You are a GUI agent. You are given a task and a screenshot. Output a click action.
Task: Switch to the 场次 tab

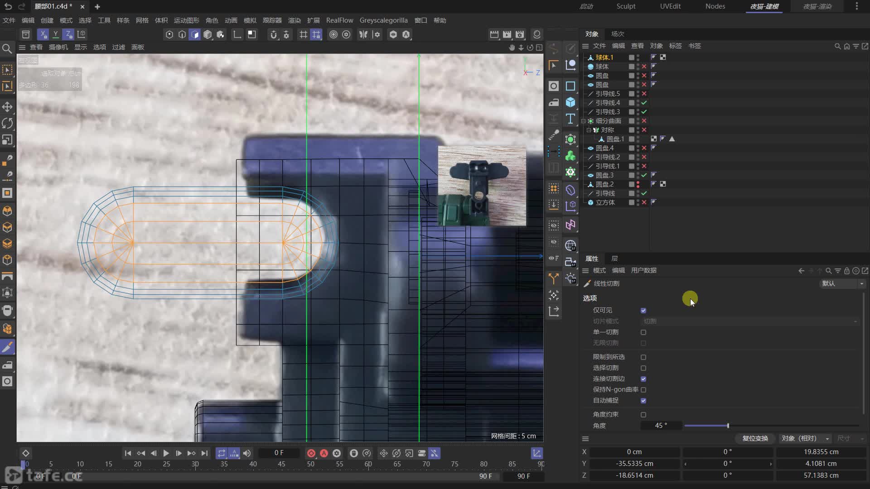click(618, 34)
